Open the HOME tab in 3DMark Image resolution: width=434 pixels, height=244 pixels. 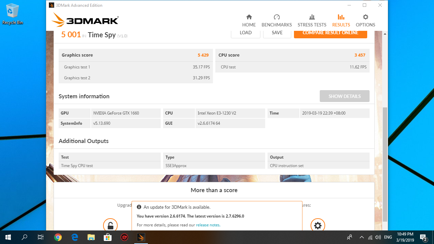249,21
